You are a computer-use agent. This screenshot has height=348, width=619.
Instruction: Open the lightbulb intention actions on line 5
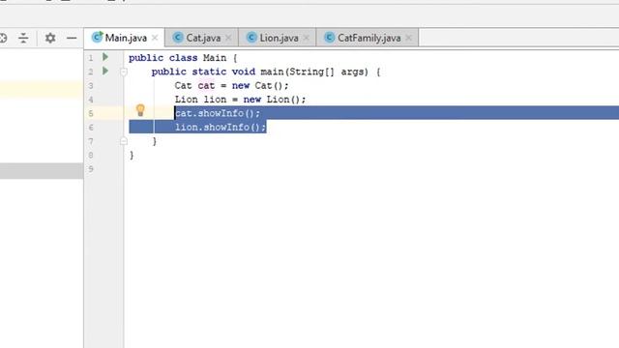(x=140, y=110)
